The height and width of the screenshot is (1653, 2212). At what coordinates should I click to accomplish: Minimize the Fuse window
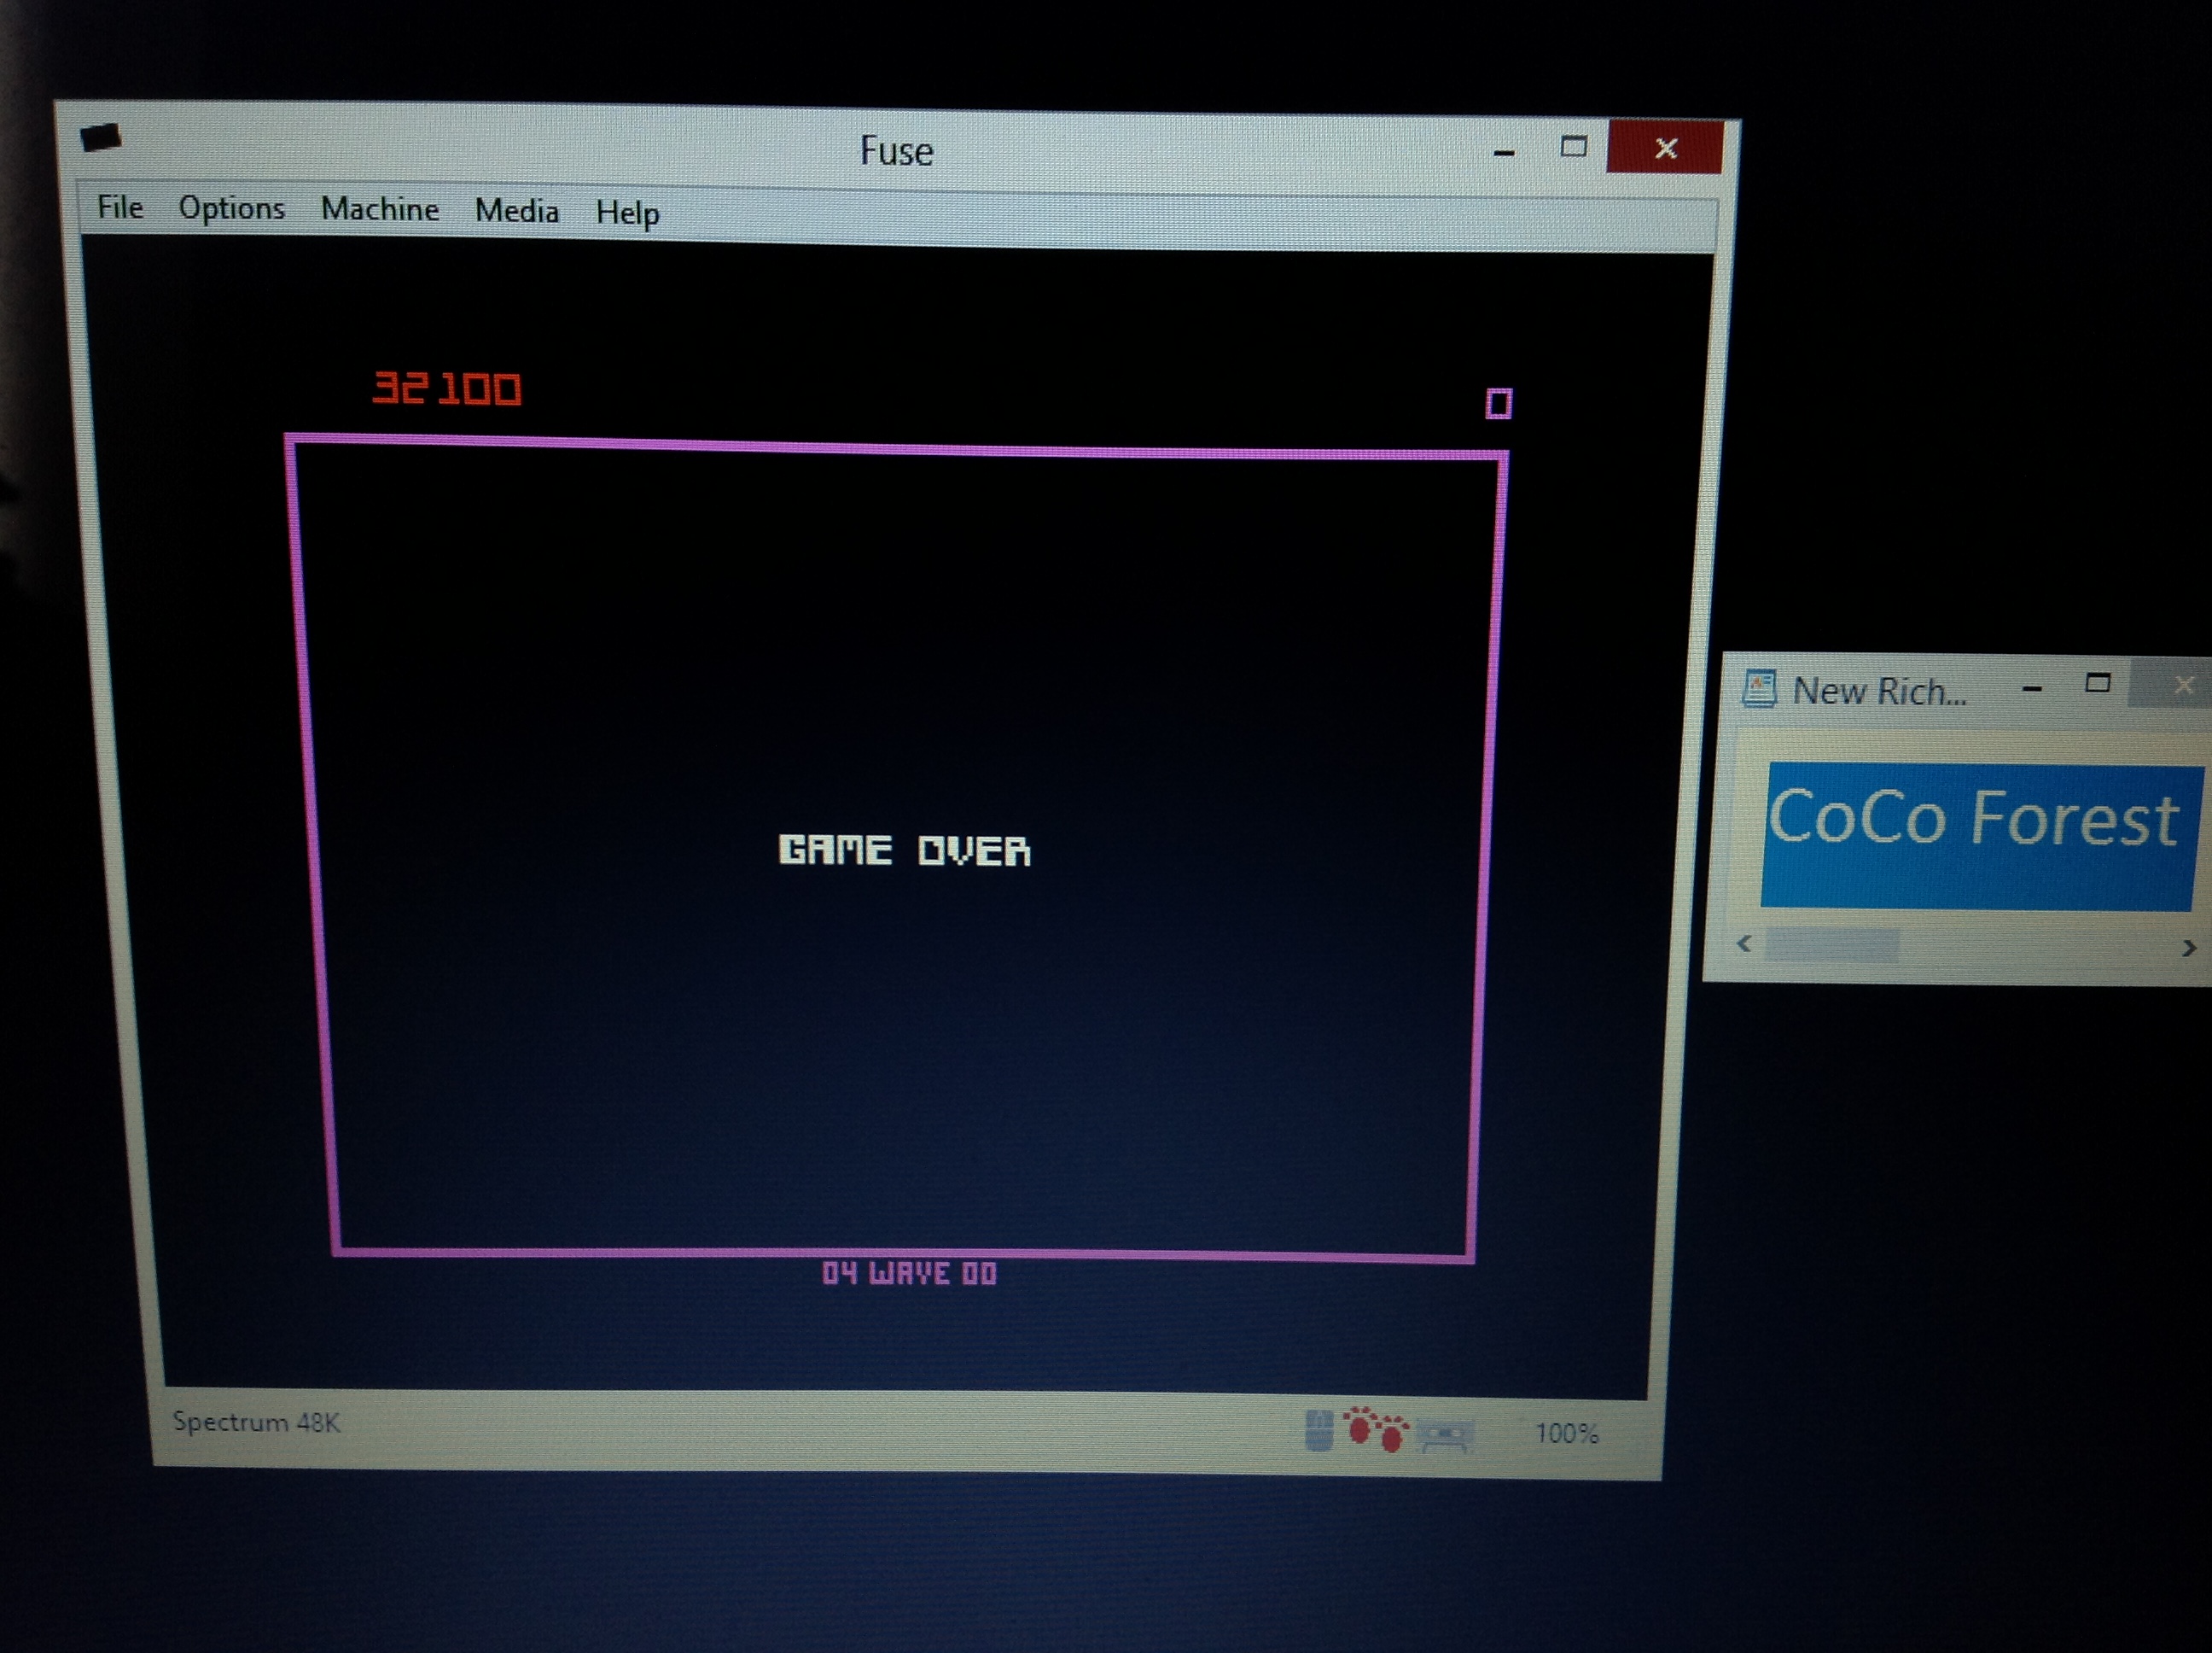[1503, 152]
